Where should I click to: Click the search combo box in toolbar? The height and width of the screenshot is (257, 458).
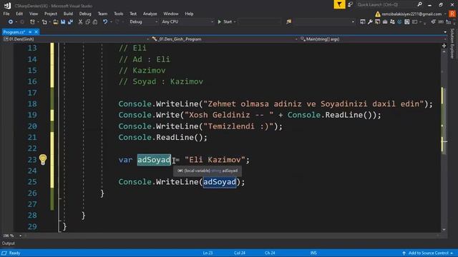pyautogui.click(x=324, y=22)
